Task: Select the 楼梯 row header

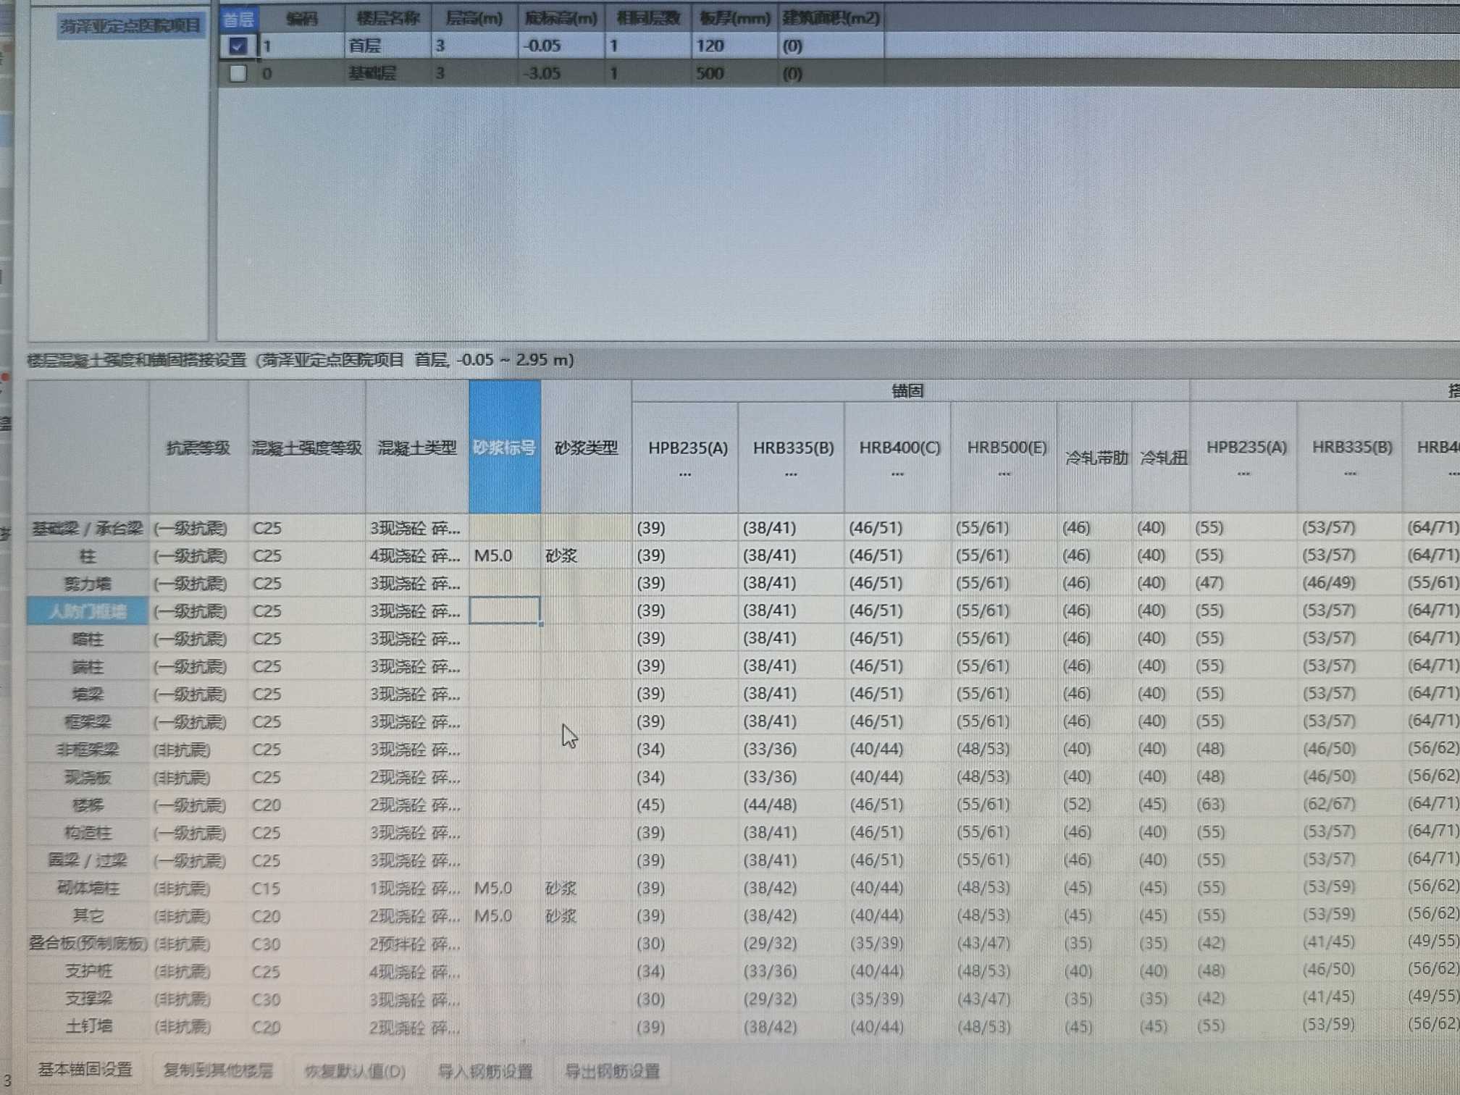Action: pos(88,805)
